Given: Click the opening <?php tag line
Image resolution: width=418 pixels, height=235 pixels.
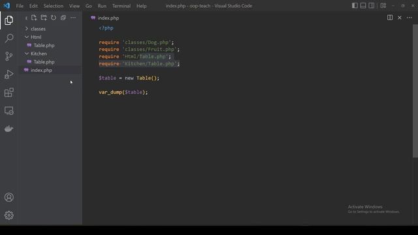Looking at the screenshot, I should point(106,28).
